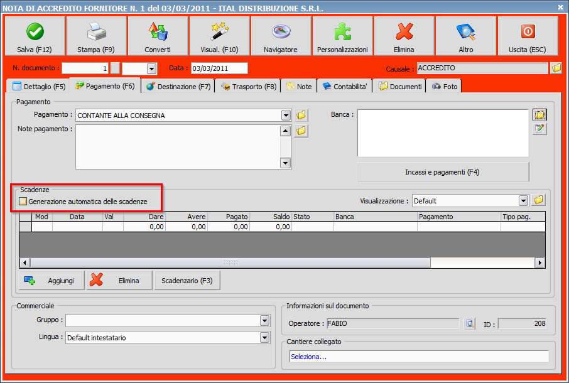
Task: Click the N. documento input field
Action: 85,68
